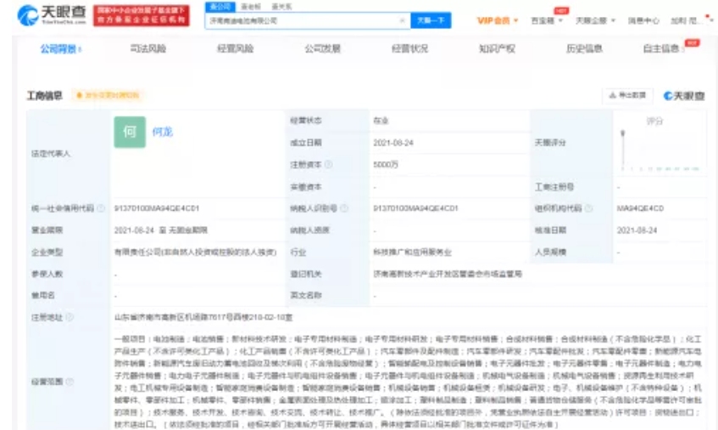718x430 pixels.
Task: Click help icon beside 纳税人识别号
Action: pos(343,208)
